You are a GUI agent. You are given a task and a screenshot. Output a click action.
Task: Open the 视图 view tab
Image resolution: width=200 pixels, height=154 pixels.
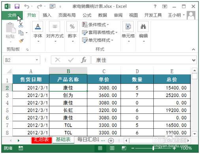[x=133, y=15]
